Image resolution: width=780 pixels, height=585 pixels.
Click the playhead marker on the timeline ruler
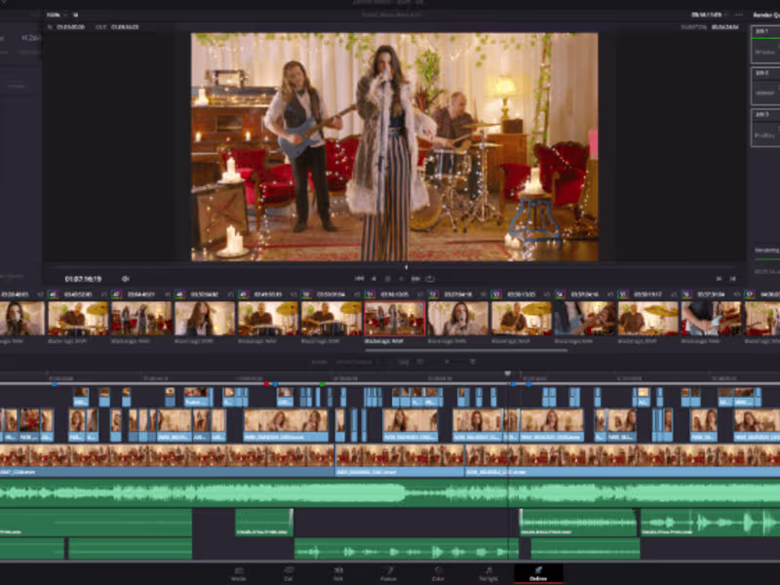tap(508, 373)
